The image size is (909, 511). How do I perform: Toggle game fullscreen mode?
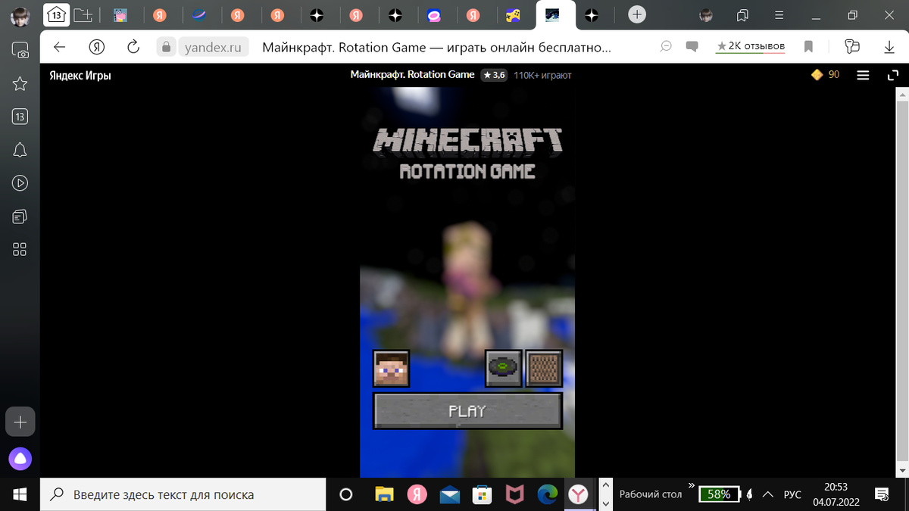[x=892, y=75]
